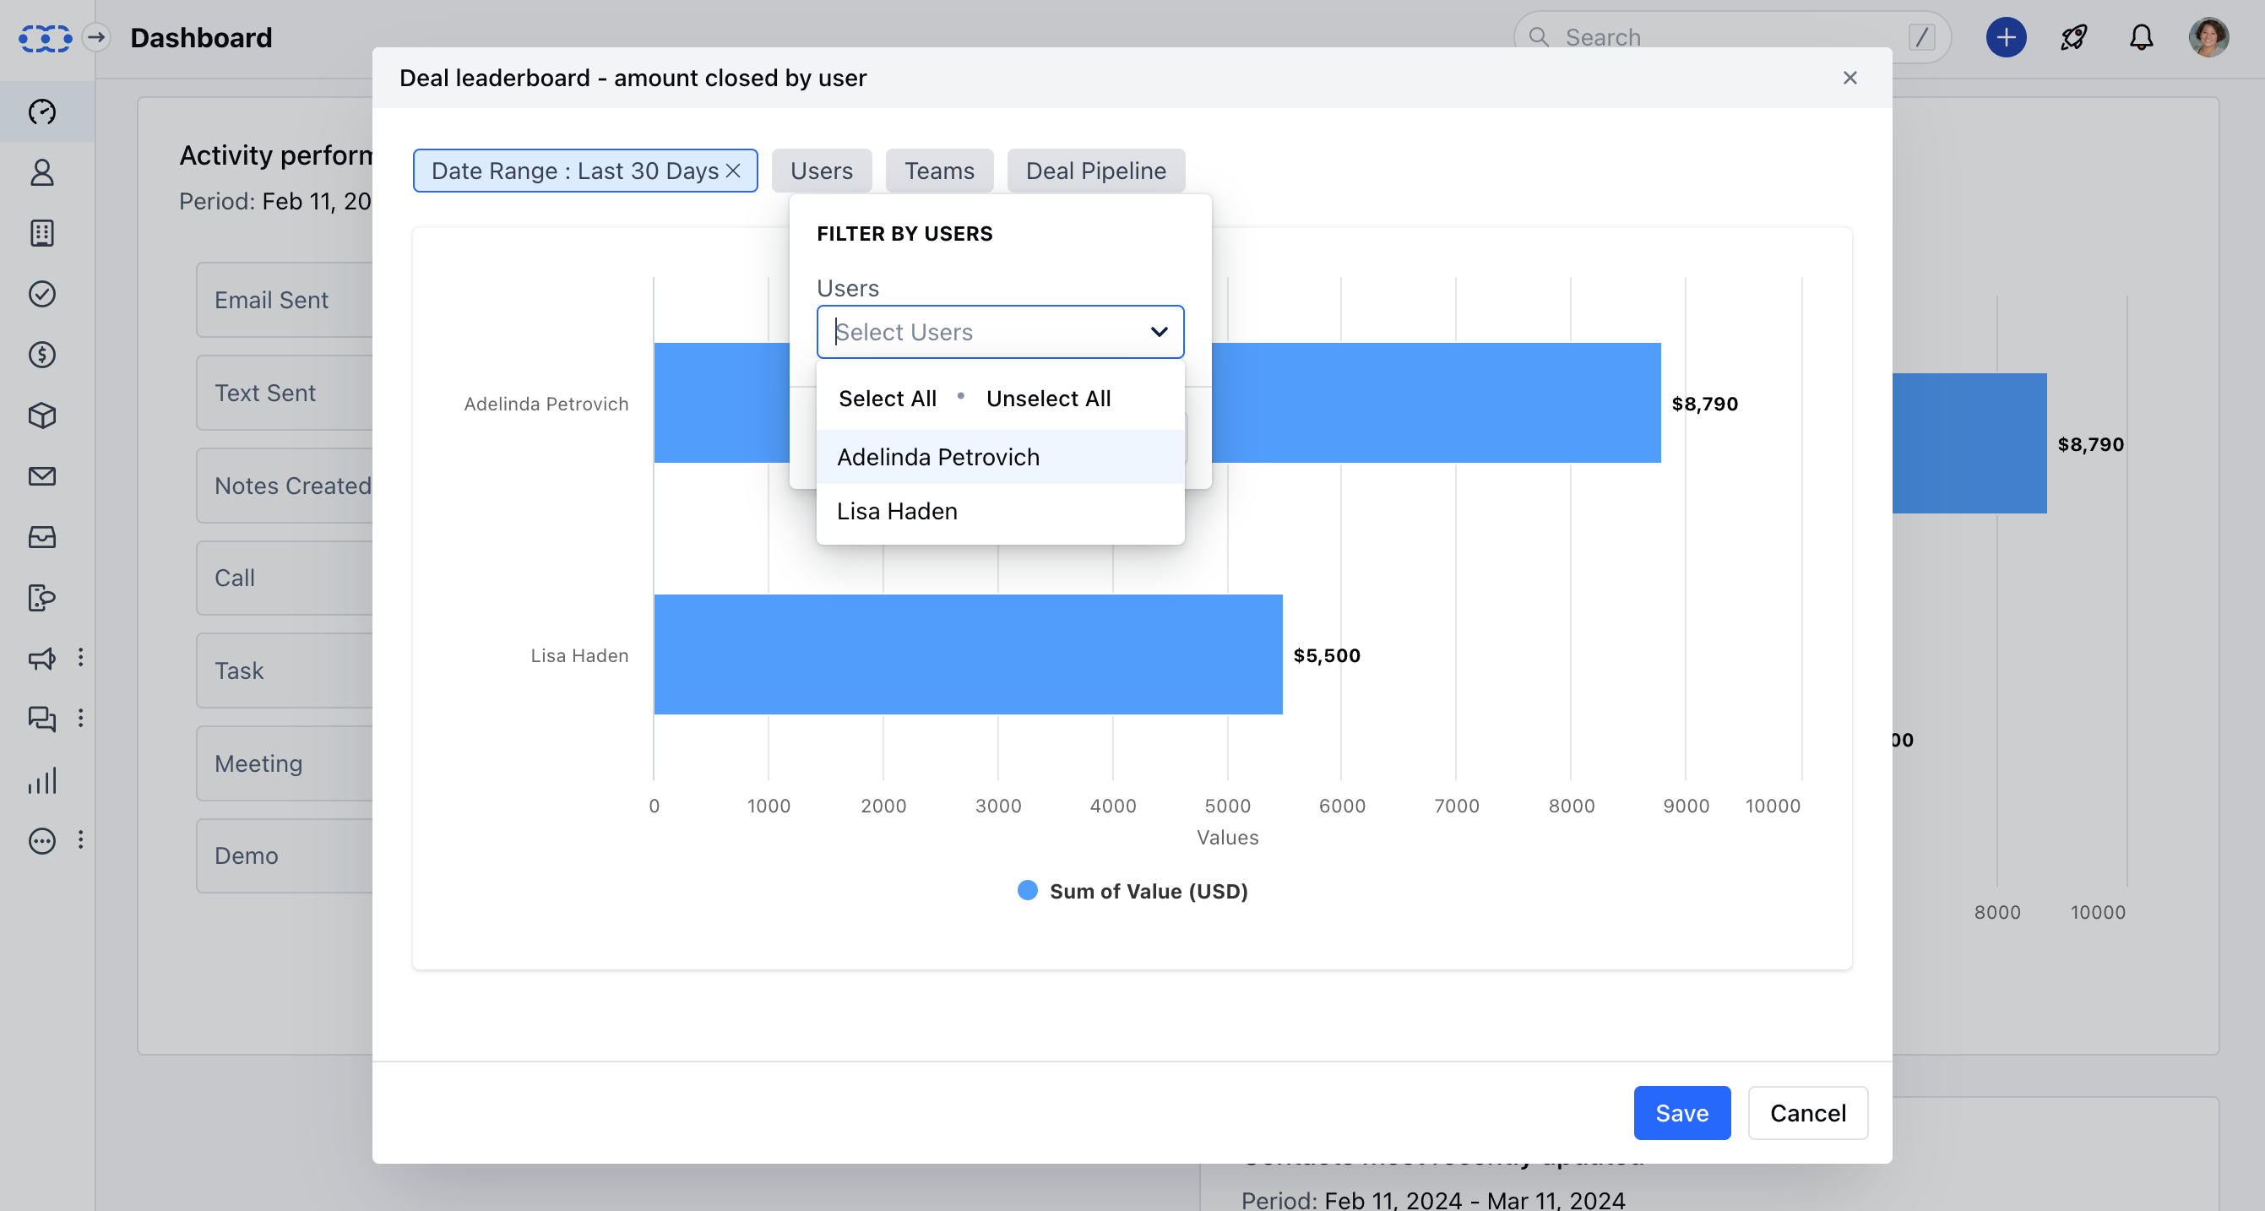
Task: Open the Teams filter chip
Action: click(939, 170)
